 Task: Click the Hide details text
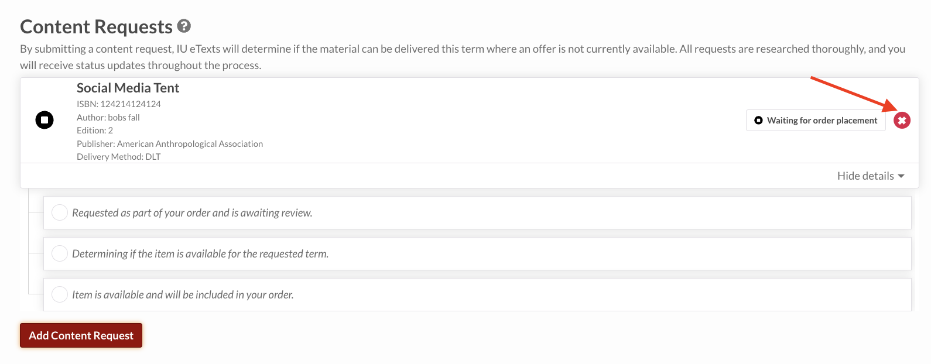coord(865,176)
